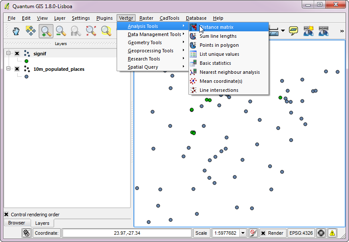The image size is (349, 242).
Task: Click the Distance matrix icon
Action: coord(193,27)
